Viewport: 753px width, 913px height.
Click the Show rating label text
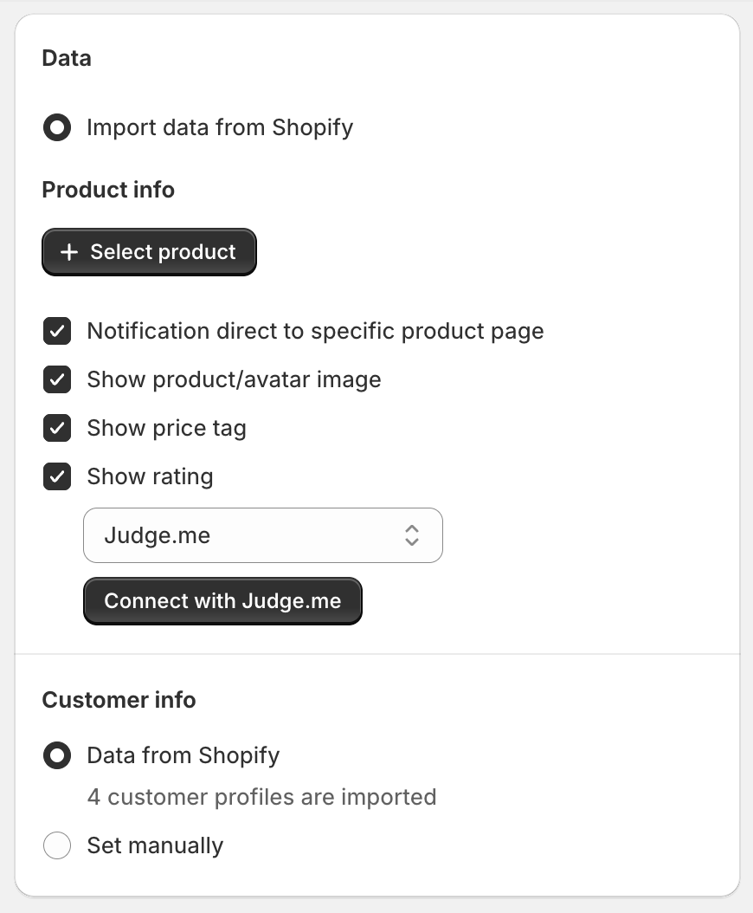point(150,477)
